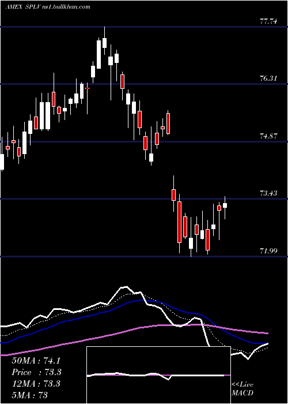
Task: Click the 73.43 price level label
Action: click(268, 193)
